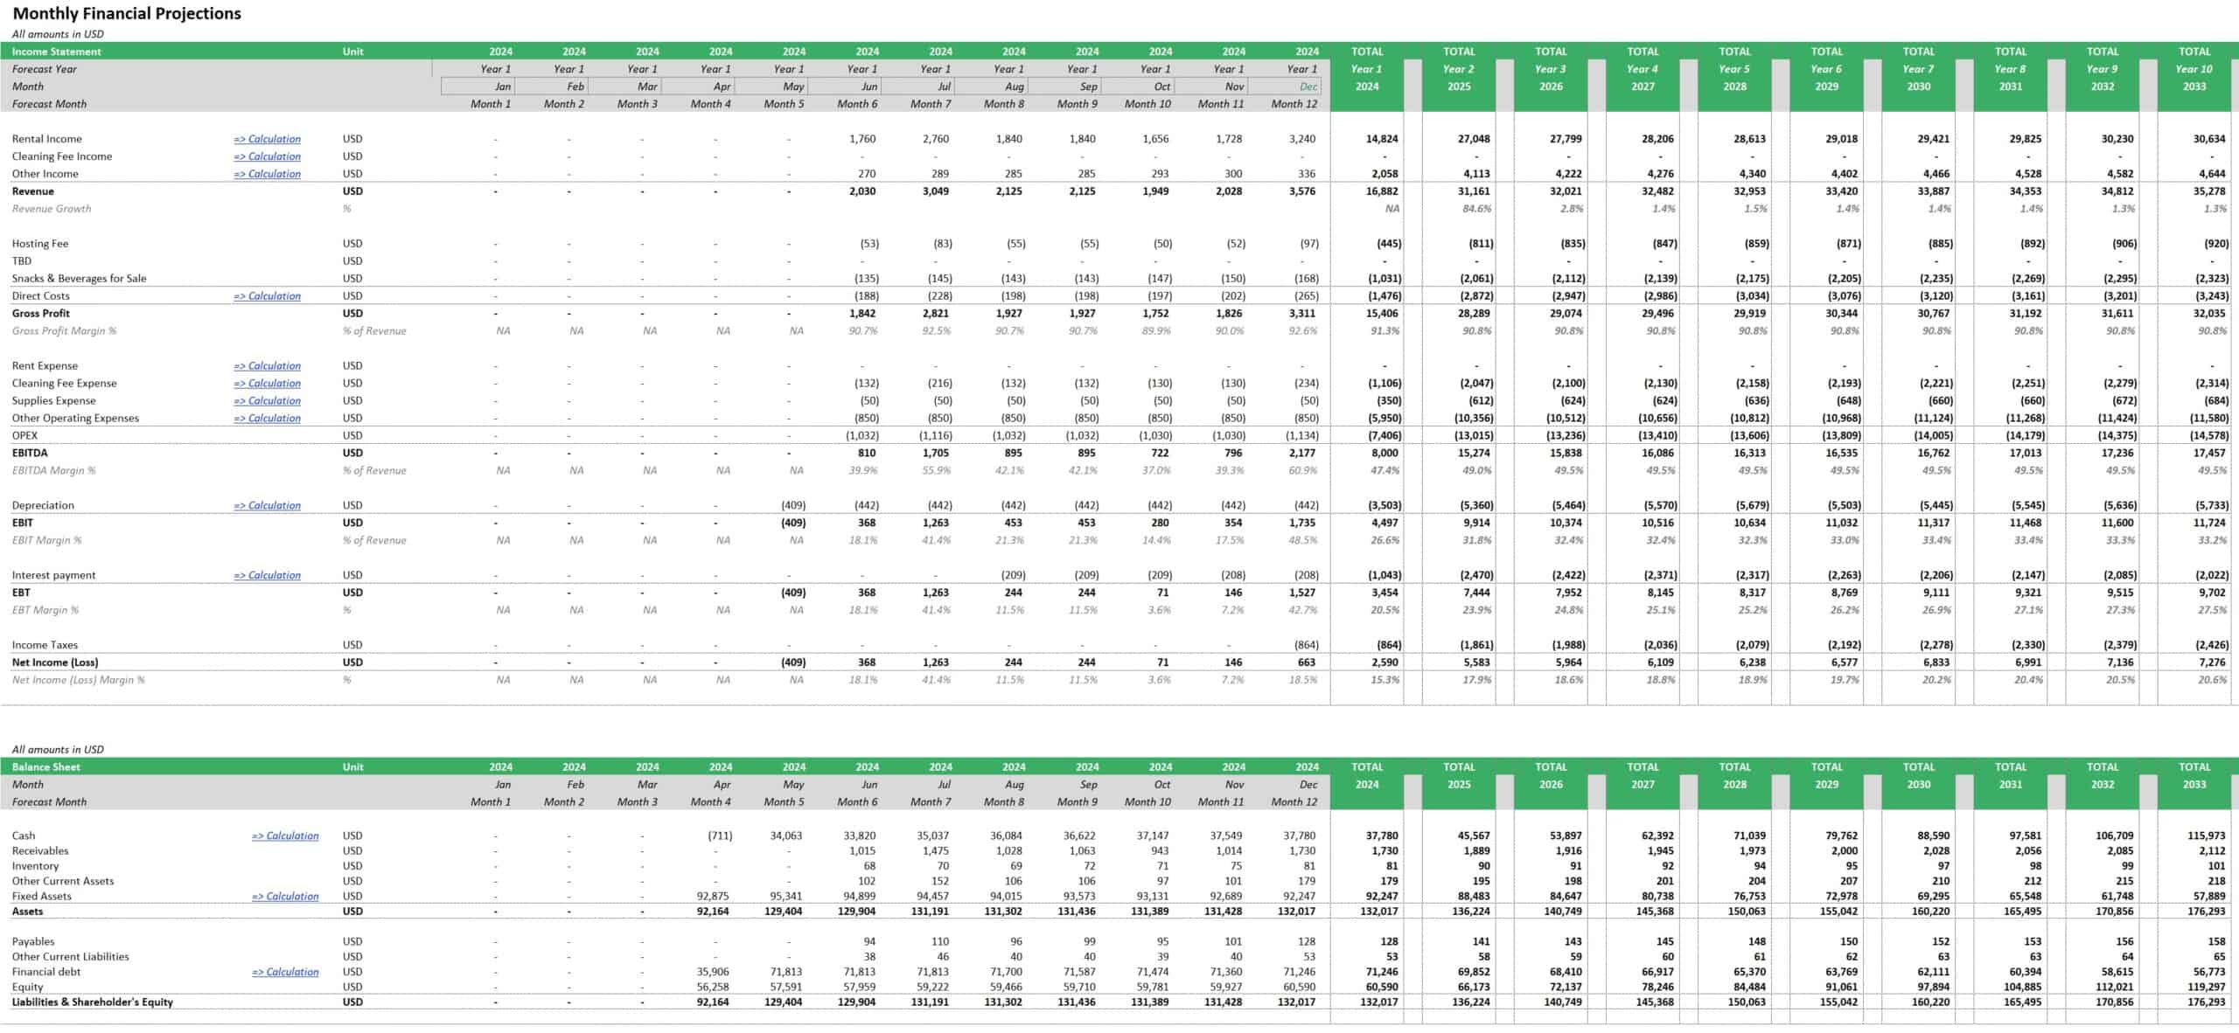This screenshot has width=2239, height=1033.
Task: Click the Monthly Financial Projections title
Action: pyautogui.click(x=127, y=14)
